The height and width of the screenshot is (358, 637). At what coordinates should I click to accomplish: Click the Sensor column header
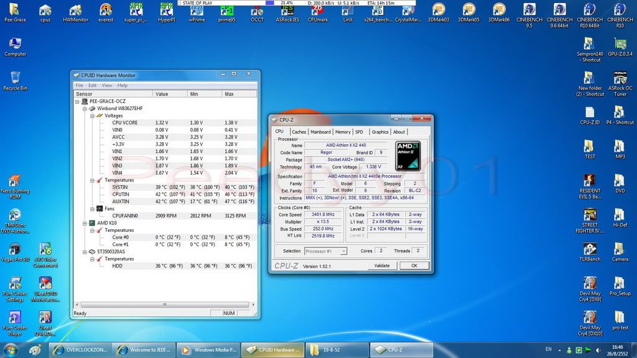113,94
